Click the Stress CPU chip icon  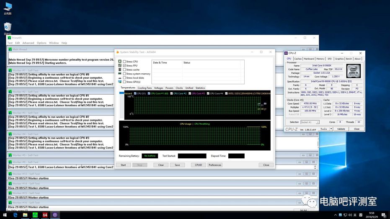pos(120,62)
